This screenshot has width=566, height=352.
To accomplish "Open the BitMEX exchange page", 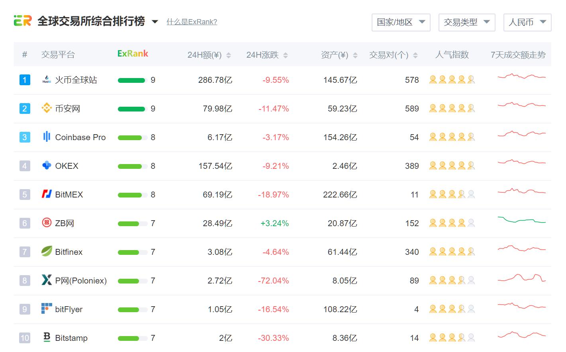I will point(69,195).
